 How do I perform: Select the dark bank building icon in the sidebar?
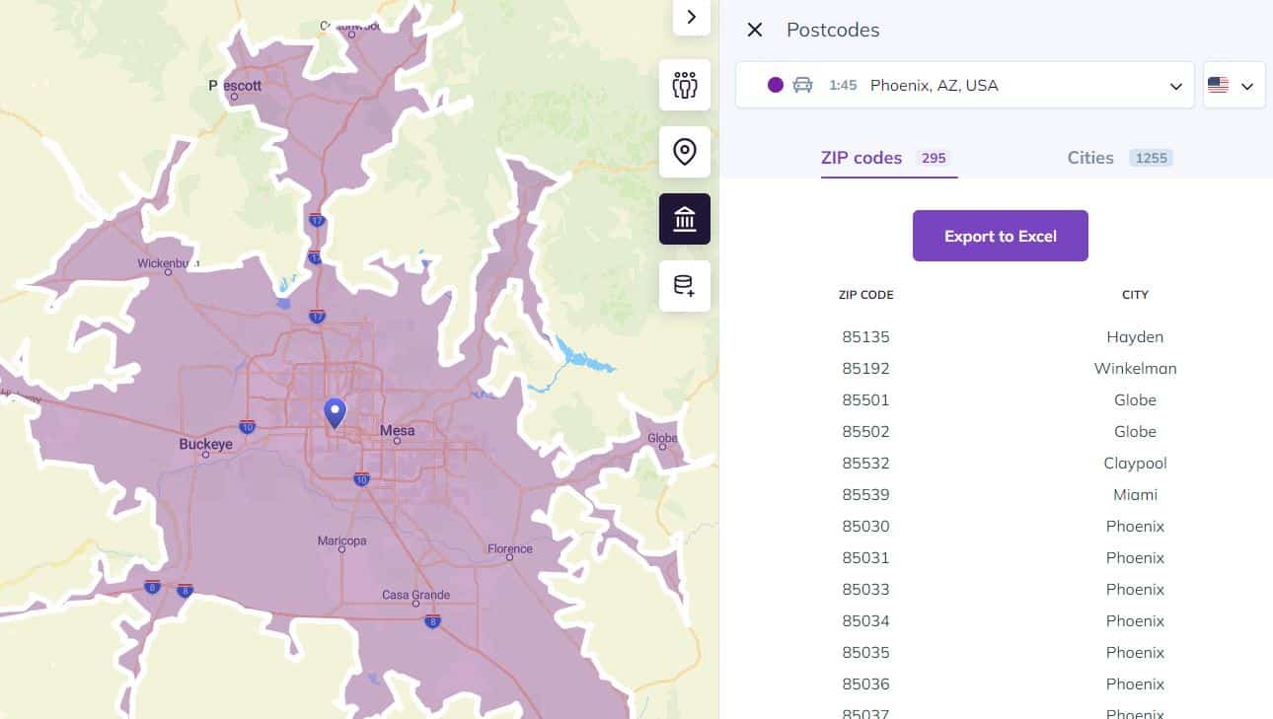click(685, 219)
